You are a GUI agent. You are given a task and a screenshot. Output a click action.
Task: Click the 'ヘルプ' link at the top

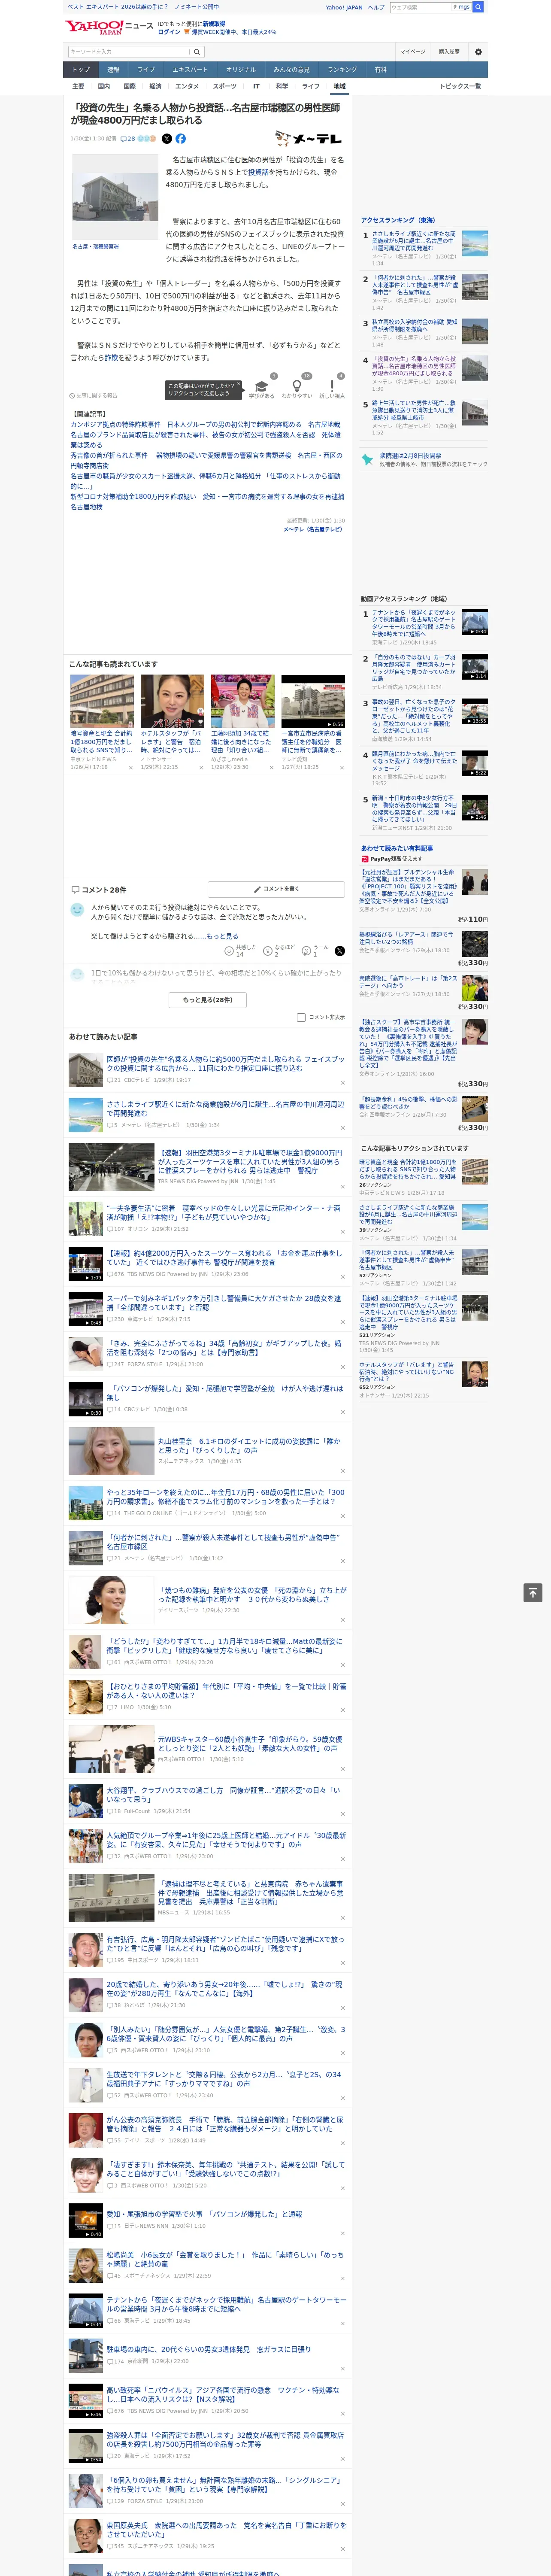click(x=375, y=7)
